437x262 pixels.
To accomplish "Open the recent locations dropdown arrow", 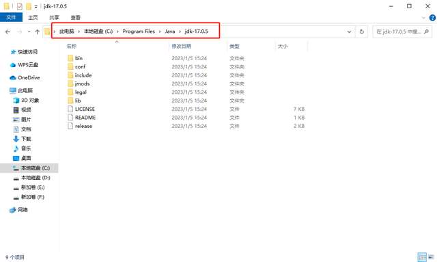I will [x=29, y=32].
